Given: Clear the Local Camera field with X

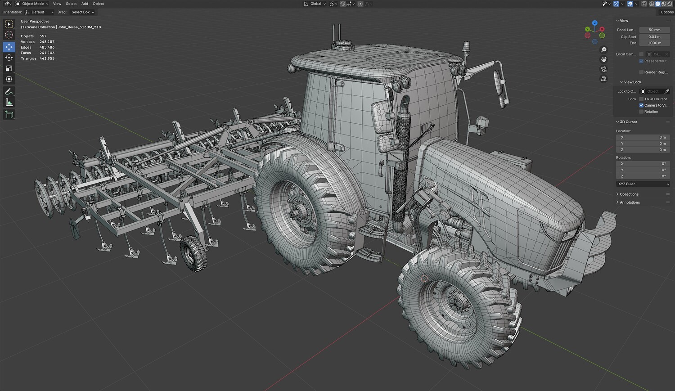Looking at the screenshot, I should click(667, 54).
